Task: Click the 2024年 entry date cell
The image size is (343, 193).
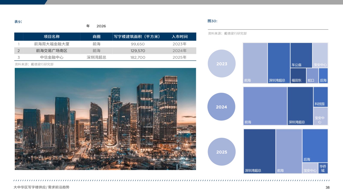Action: pos(180,51)
